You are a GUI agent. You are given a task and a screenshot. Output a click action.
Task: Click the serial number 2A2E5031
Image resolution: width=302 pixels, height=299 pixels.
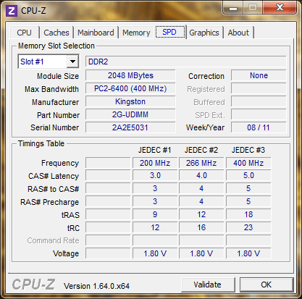click(130, 127)
